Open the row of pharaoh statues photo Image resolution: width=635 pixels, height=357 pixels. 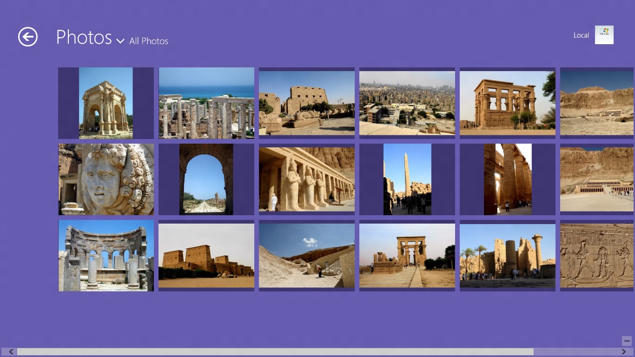(x=307, y=179)
